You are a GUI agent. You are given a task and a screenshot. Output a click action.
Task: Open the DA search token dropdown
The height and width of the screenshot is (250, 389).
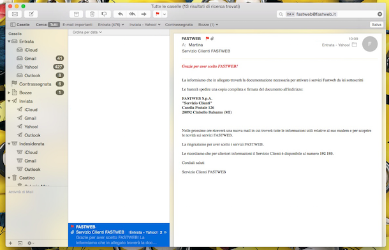pyautogui.click(x=290, y=14)
